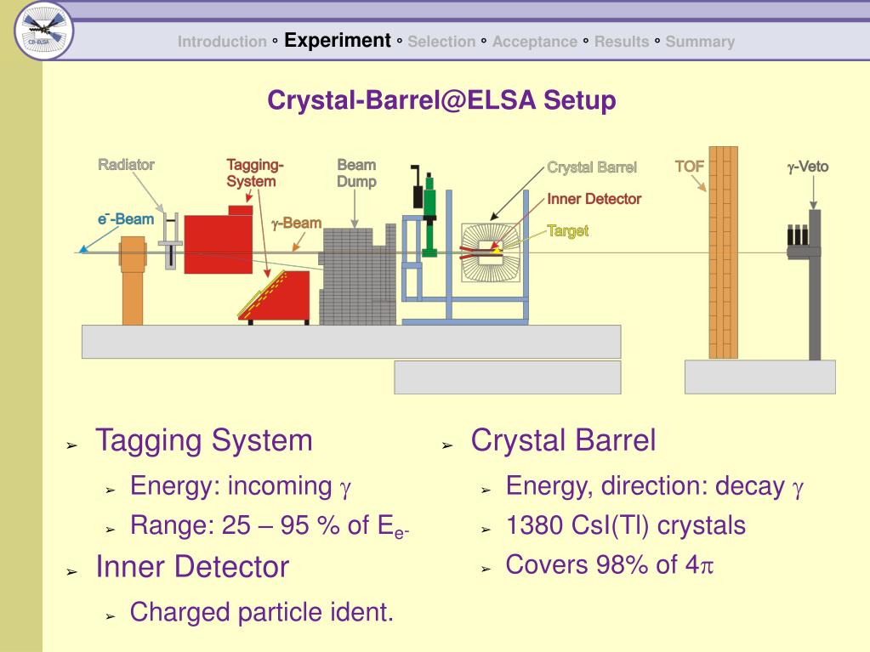Click the Beam Dump label
The width and height of the screenshot is (870, 652).
coord(357,173)
